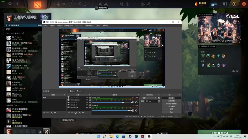Click 开始录制 button in OBS
This screenshot has height=139, width=248.
click(x=171, y=101)
